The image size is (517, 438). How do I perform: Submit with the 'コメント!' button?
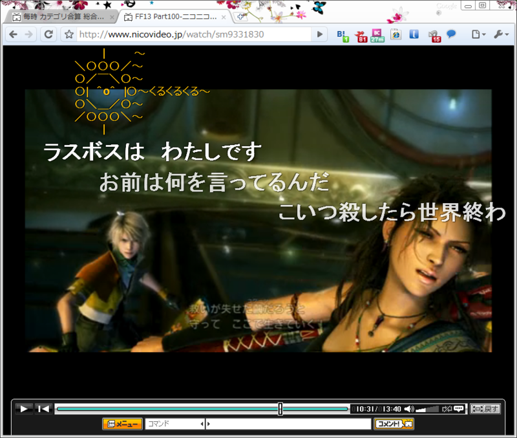394,424
